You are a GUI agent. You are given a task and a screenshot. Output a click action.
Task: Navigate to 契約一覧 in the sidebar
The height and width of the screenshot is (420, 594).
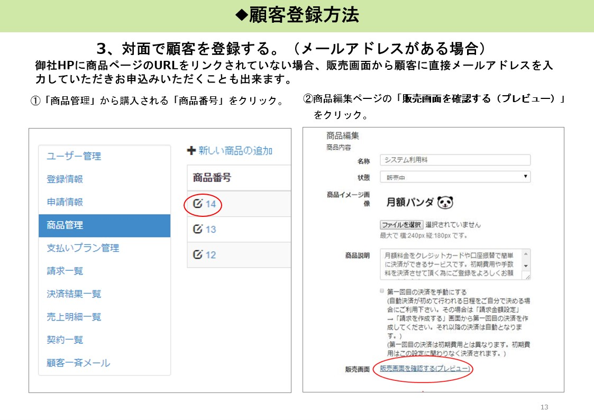(65, 340)
